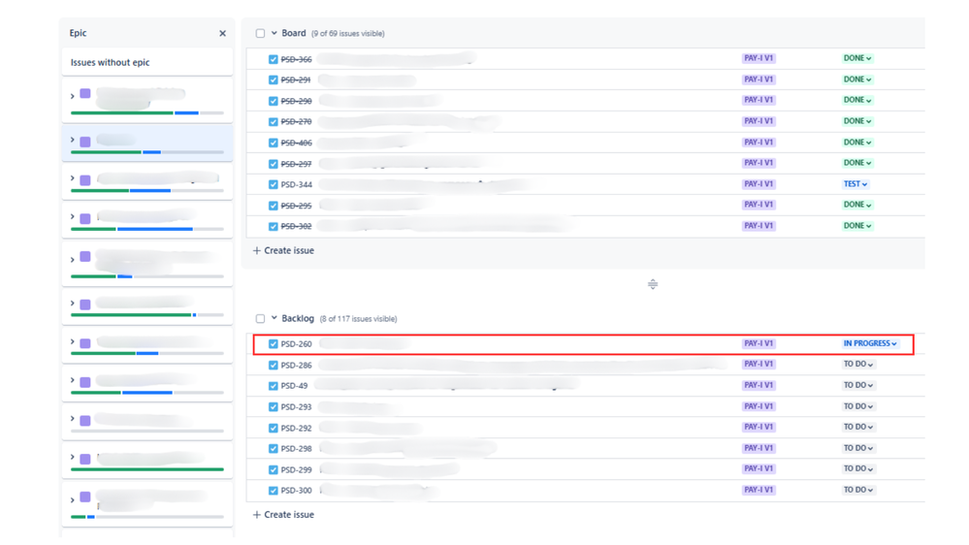Expand the highlighted selected epic card
This screenshot has height=545, width=969.
[73, 141]
